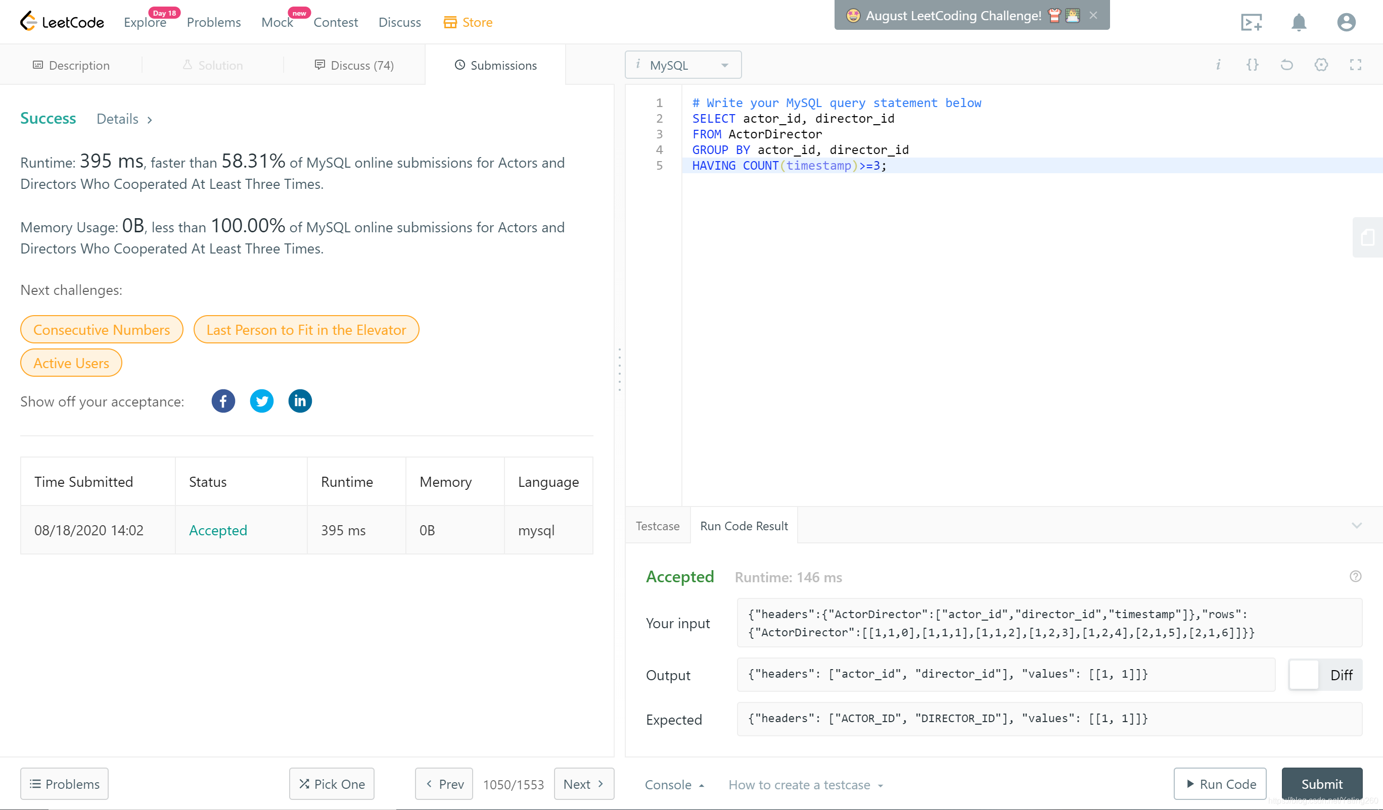Screen dimensions: 1383x810
Task: Open the notifications bell
Action: [1298, 23]
